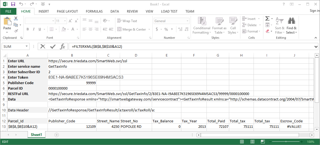Click the Format Painter brush icon
Image resolution: width=320 pixels, height=145 pixels.
(x=16, y=31)
